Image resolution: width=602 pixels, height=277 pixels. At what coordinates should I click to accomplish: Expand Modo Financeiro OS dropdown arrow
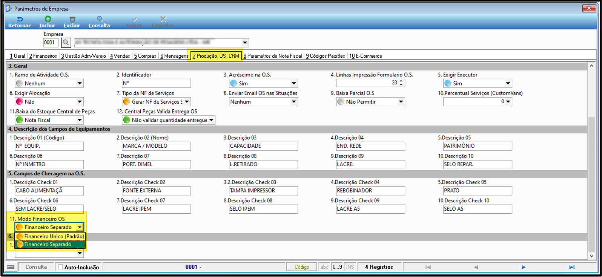[80, 227]
